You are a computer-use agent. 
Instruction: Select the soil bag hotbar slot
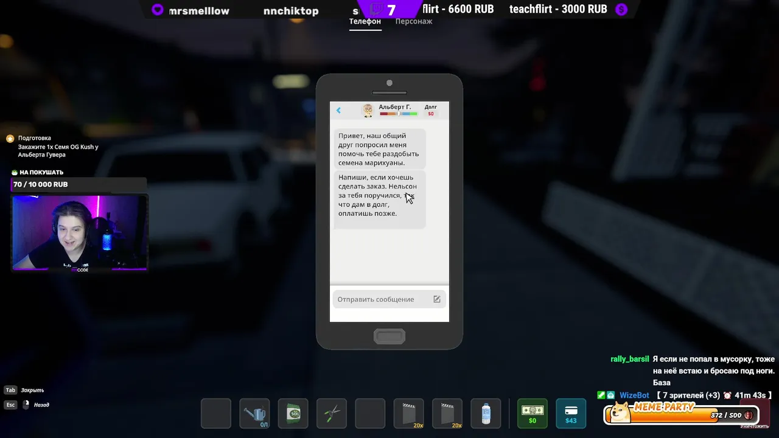(293, 414)
